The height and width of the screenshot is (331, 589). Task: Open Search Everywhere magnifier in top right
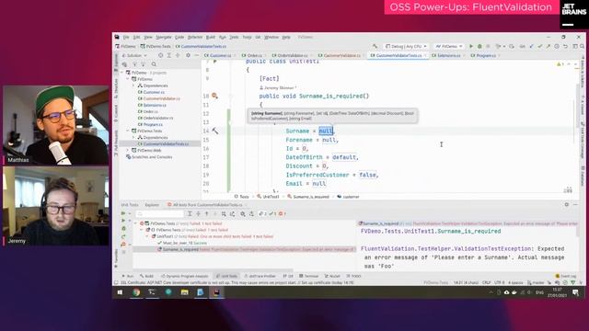click(x=582, y=46)
